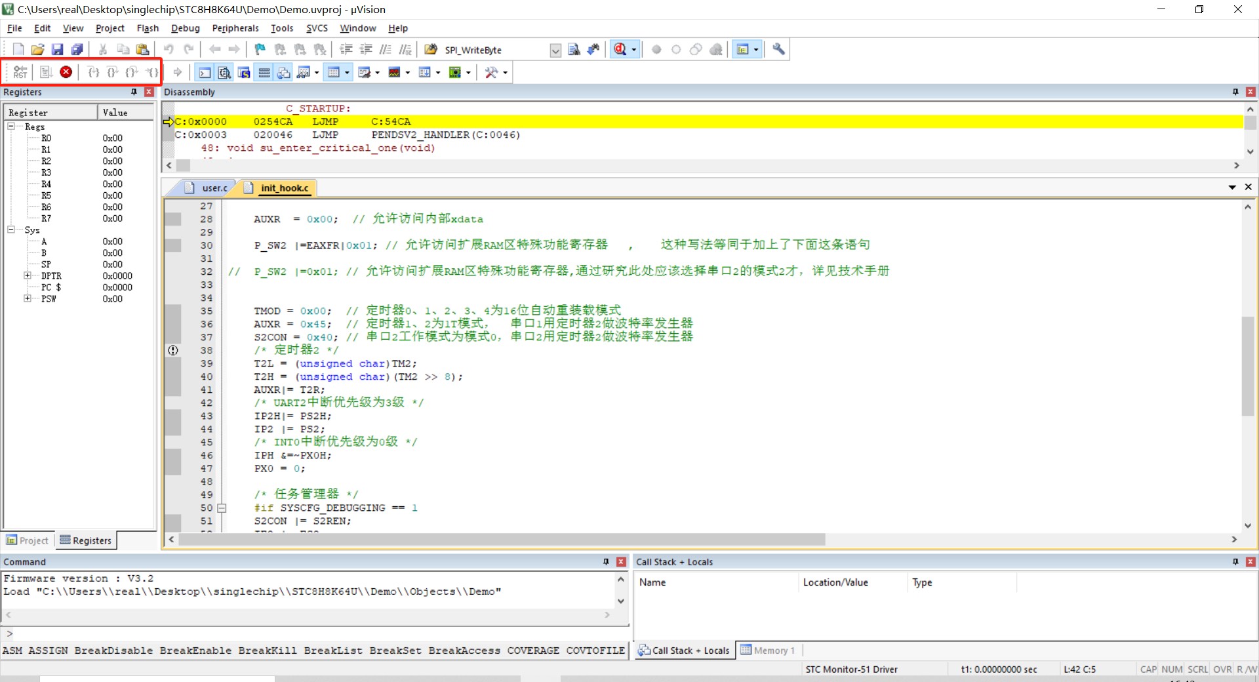This screenshot has height=682, width=1259.
Task: Close the Call Stack + Locals panel
Action: (1250, 561)
